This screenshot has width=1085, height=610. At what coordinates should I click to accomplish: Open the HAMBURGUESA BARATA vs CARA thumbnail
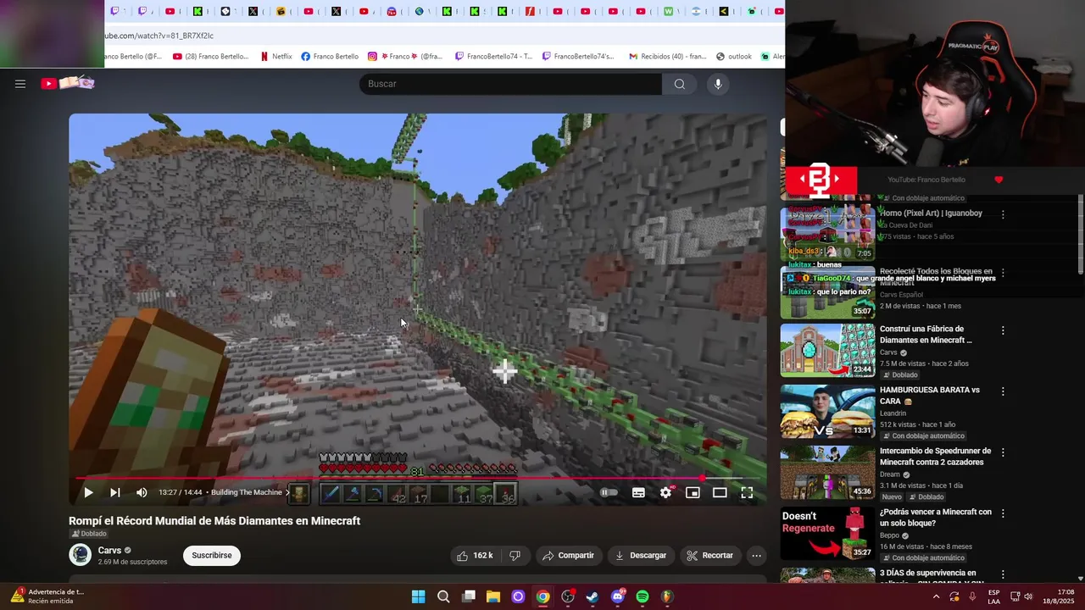pyautogui.click(x=827, y=411)
